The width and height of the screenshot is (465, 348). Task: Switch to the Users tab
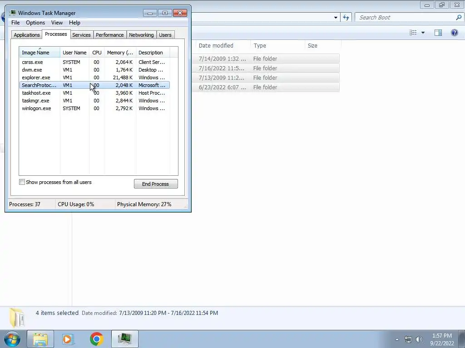click(x=165, y=35)
